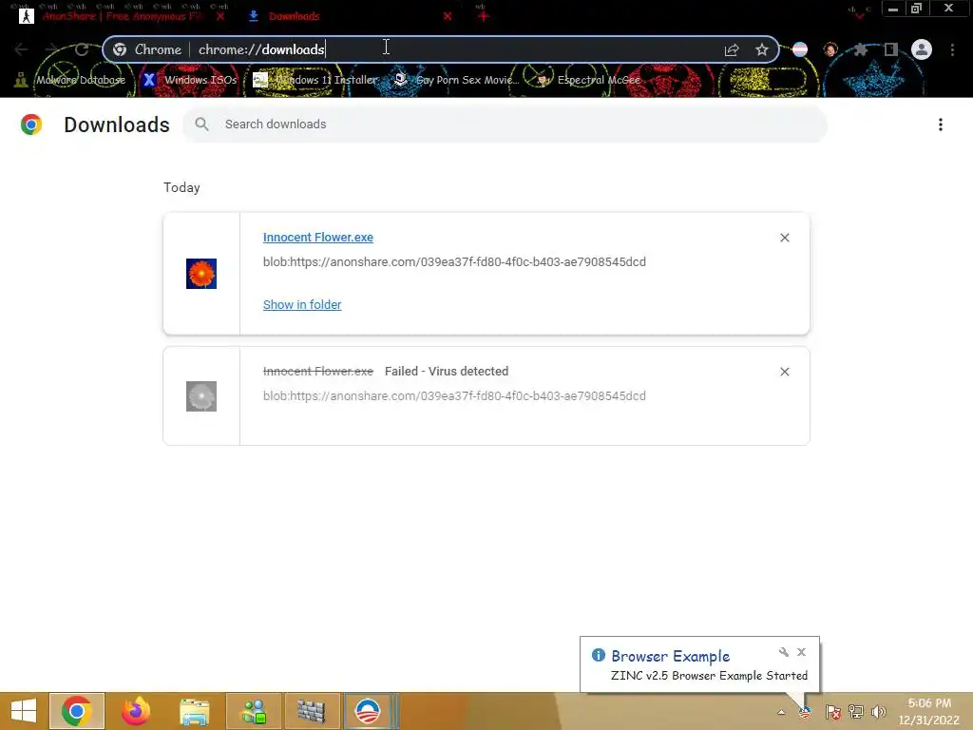Click Show in folder link

[x=302, y=305]
